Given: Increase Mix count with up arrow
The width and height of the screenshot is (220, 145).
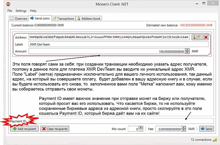Looking at the screenshot, I should pyautogui.click(x=141, y=127).
